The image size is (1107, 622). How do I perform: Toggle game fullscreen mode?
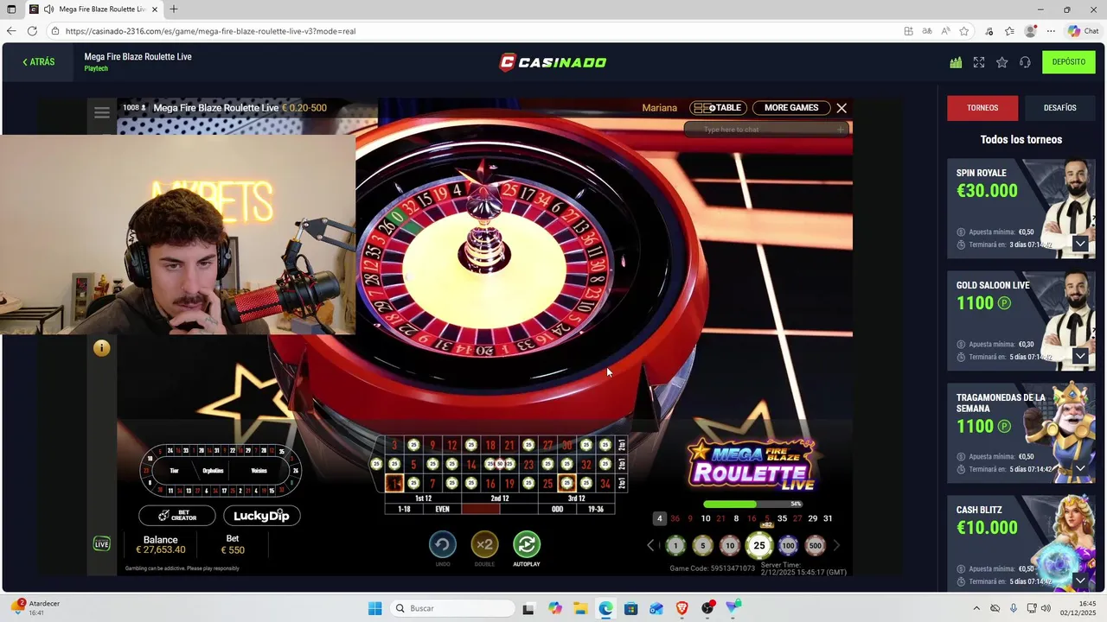pos(979,62)
